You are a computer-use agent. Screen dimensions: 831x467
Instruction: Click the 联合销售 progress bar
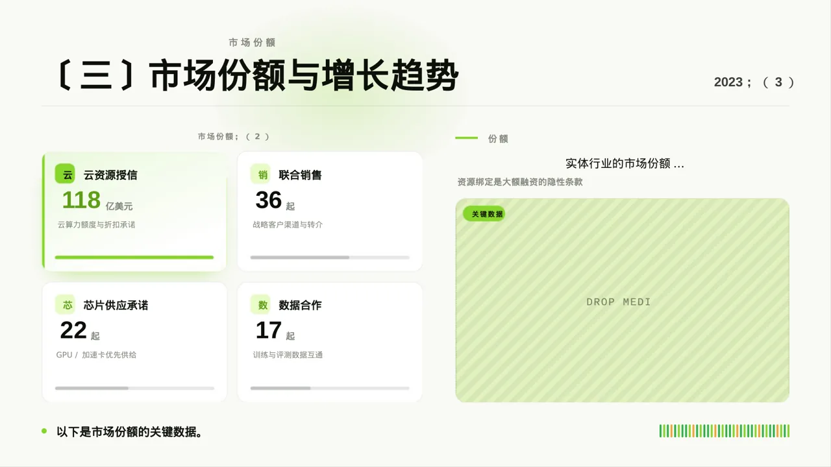point(330,257)
